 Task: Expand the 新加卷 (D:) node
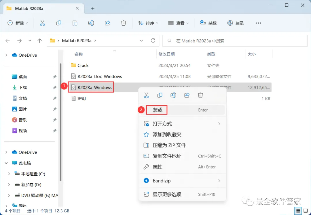click(9, 185)
